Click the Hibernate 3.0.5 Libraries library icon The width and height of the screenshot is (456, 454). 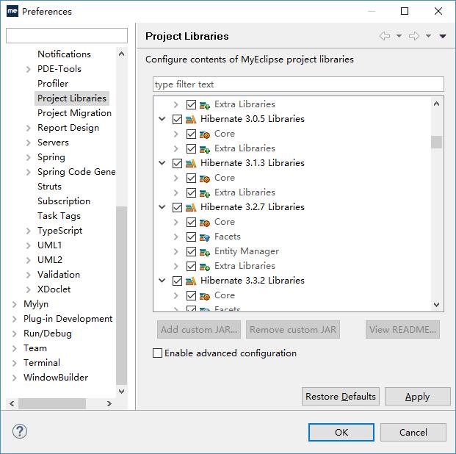[191, 119]
